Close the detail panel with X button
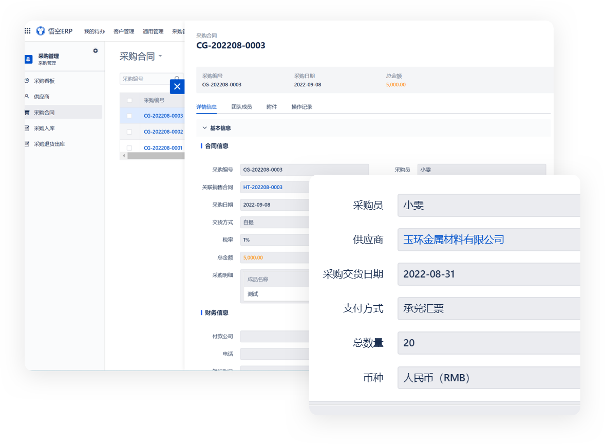The image size is (605, 444). pos(177,86)
